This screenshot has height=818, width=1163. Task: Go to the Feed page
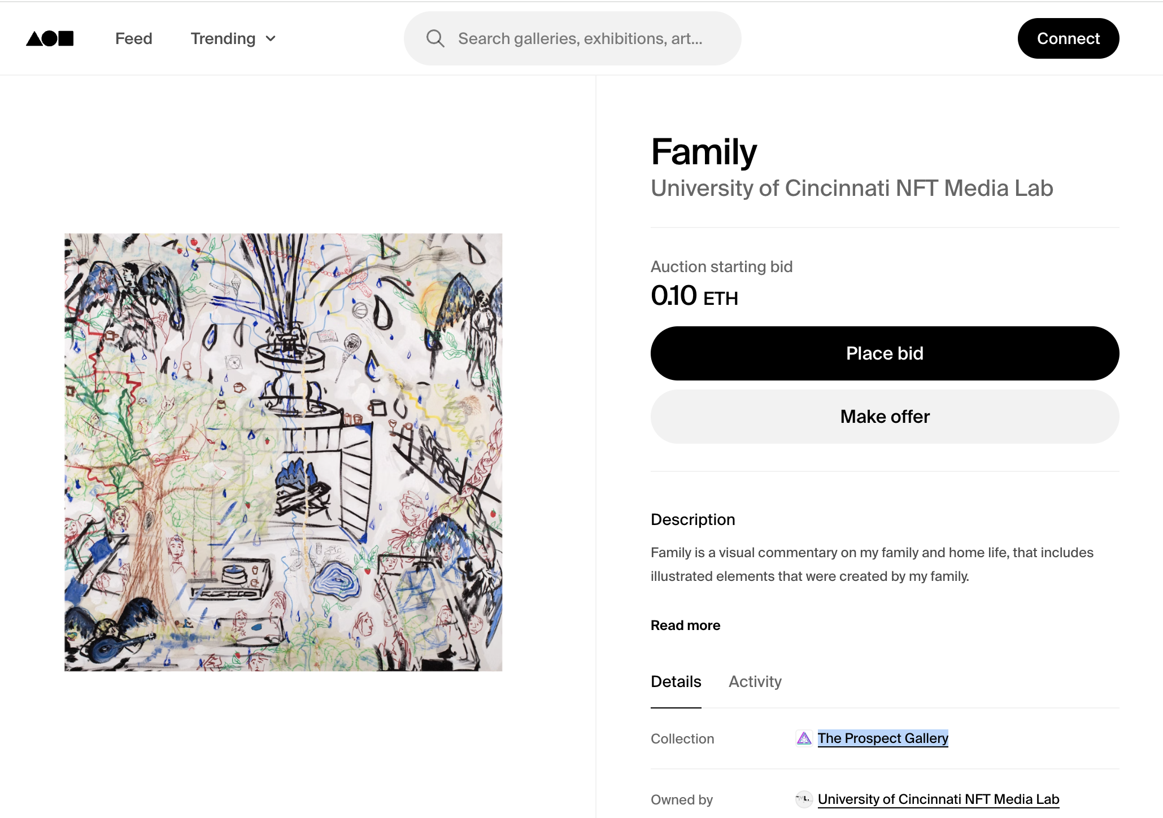point(134,38)
